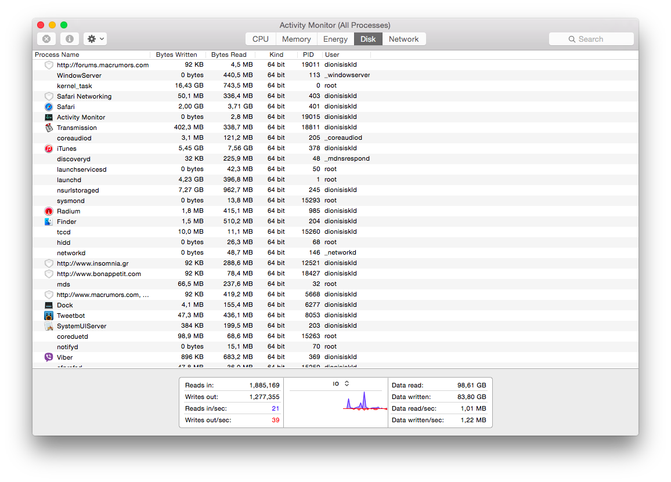The width and height of the screenshot is (671, 482).
Task: Click the _windowserver user cell
Action: (x=347, y=75)
